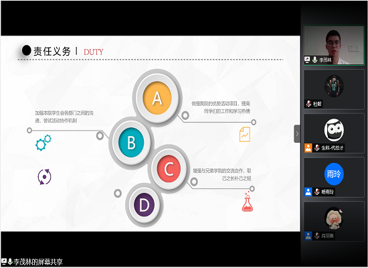
Task: Toggle the muted mic icon next to 生科-代总才
Action: pyautogui.click(x=317, y=147)
